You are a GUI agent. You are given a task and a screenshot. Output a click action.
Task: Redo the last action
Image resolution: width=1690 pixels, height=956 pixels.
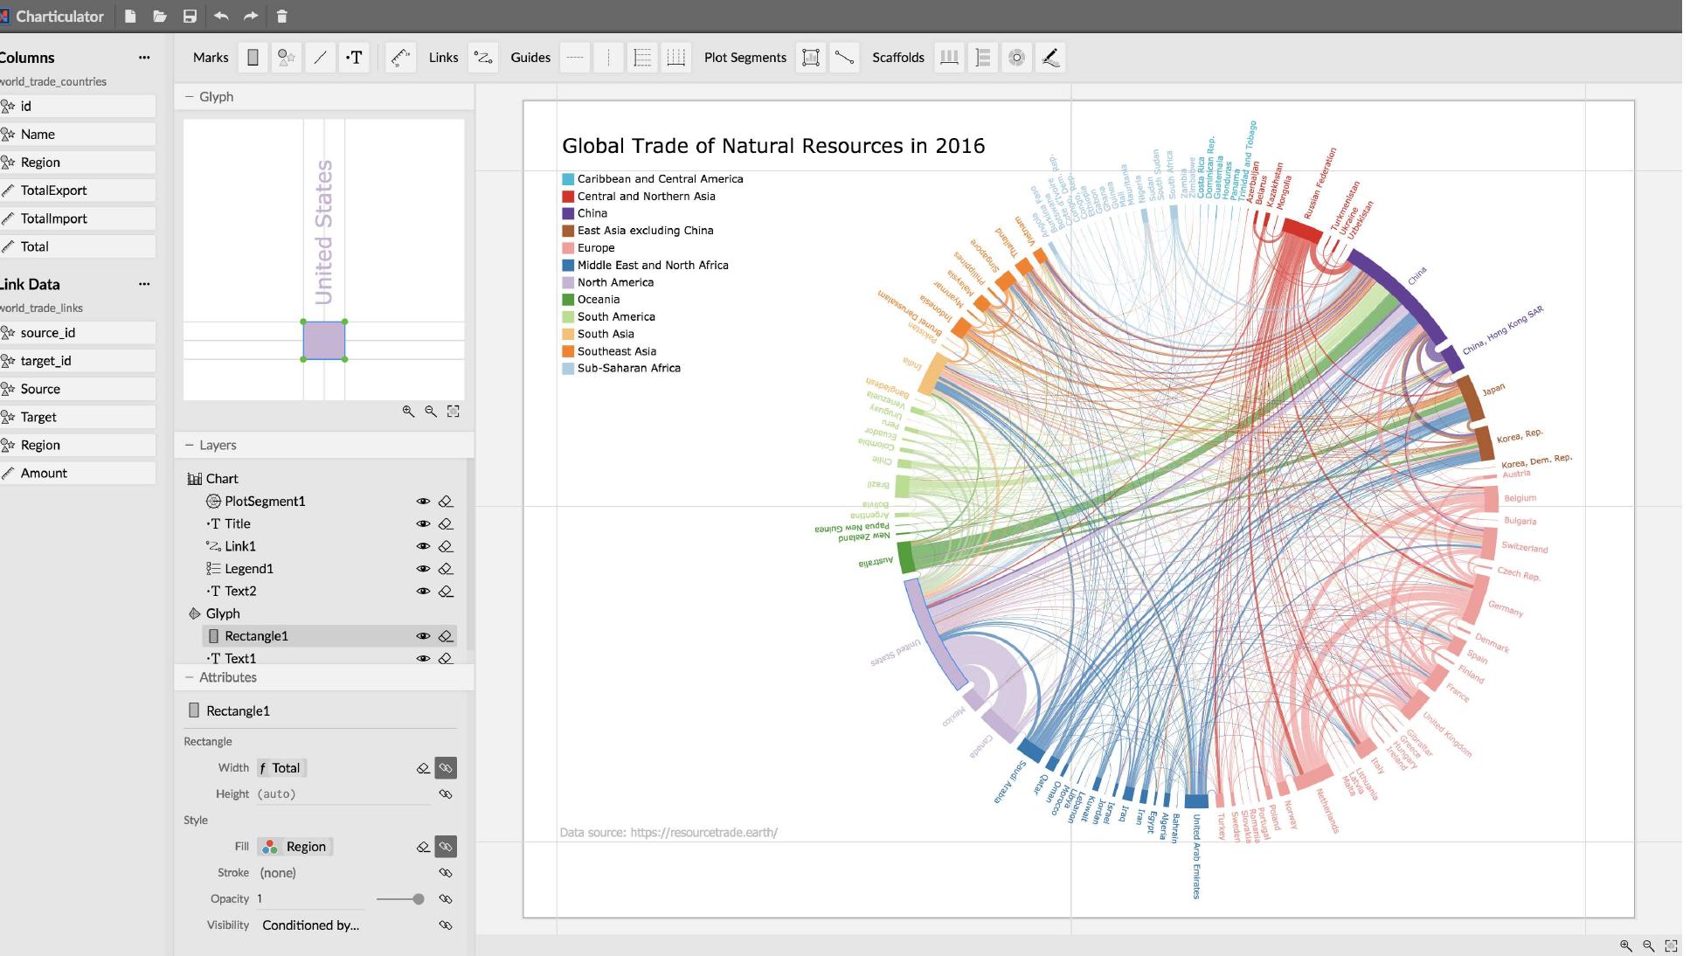[251, 16]
